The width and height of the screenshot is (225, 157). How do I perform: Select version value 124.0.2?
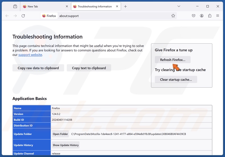tap(56, 114)
